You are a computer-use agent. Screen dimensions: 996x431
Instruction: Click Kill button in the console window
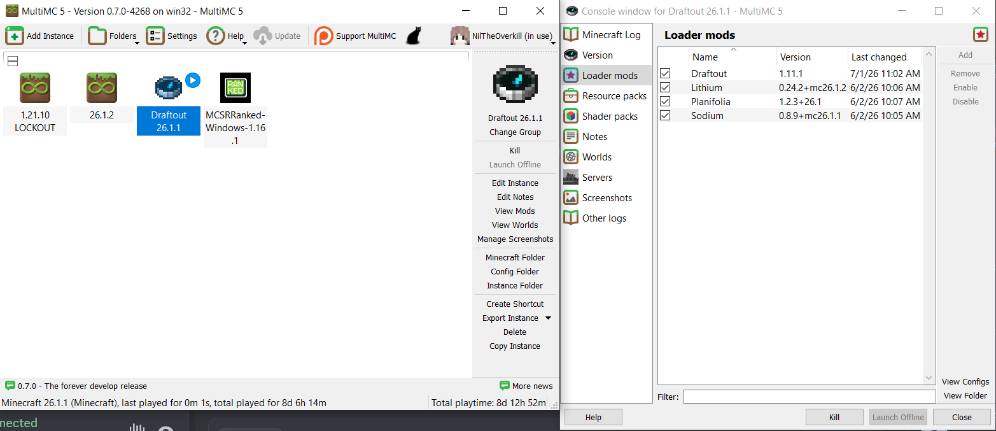click(834, 418)
